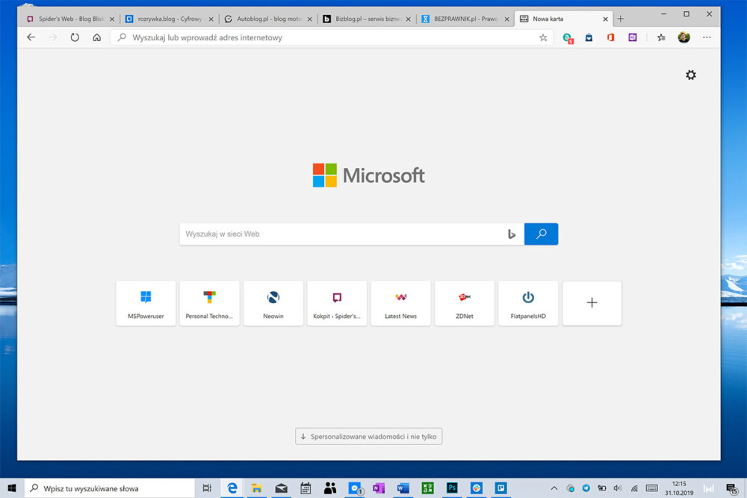Open File Explorer from the taskbar

(257, 488)
